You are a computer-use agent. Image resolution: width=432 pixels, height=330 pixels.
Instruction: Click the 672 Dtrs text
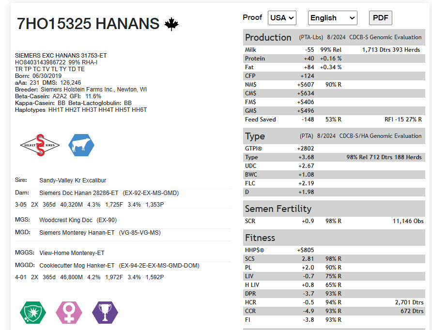[412, 311]
